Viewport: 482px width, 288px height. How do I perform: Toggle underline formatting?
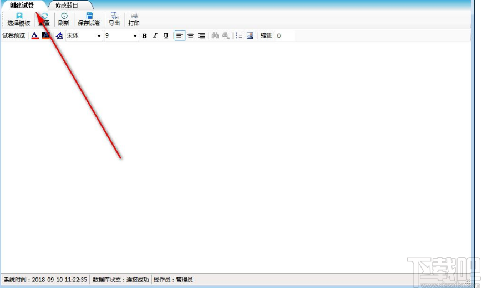(166, 35)
